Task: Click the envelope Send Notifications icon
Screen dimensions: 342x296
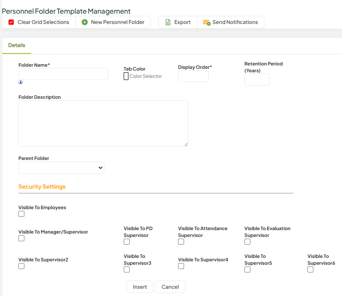Action: tap(207, 22)
